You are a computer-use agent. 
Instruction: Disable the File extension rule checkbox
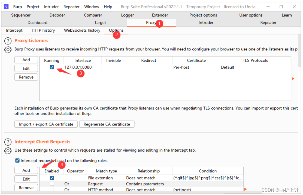pos(52,178)
